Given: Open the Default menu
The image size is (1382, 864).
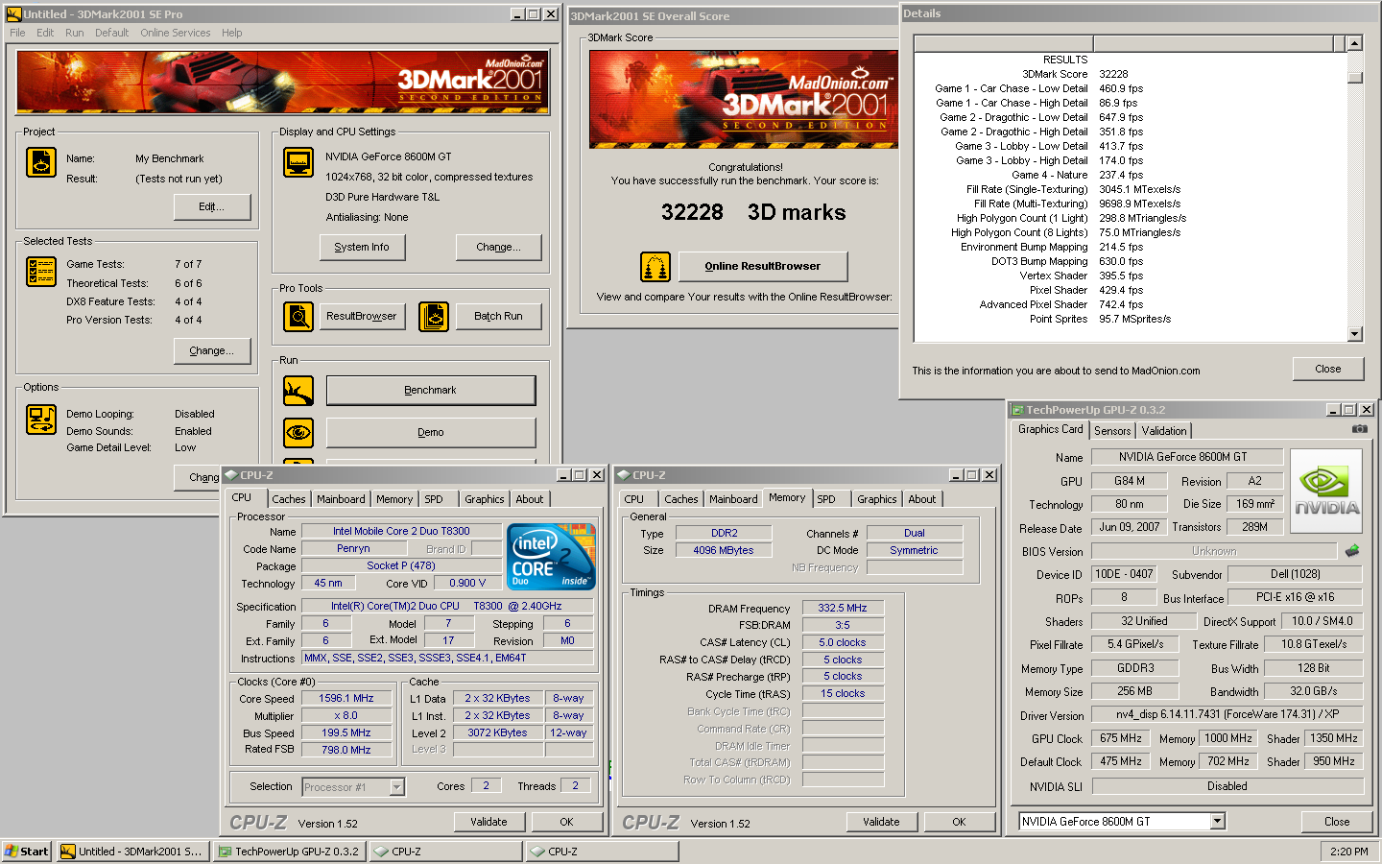Looking at the screenshot, I should click(111, 33).
